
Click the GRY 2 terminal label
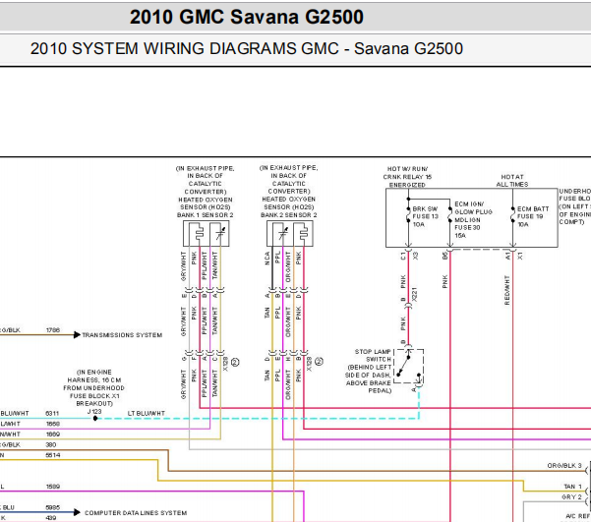571,497
